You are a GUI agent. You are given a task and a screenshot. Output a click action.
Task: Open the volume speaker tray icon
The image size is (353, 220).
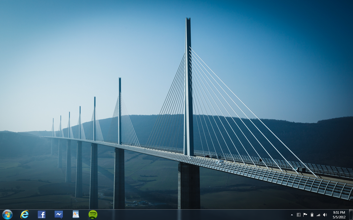[325, 215]
